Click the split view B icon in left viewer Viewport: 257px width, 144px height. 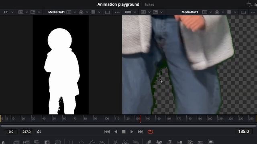[33, 12]
